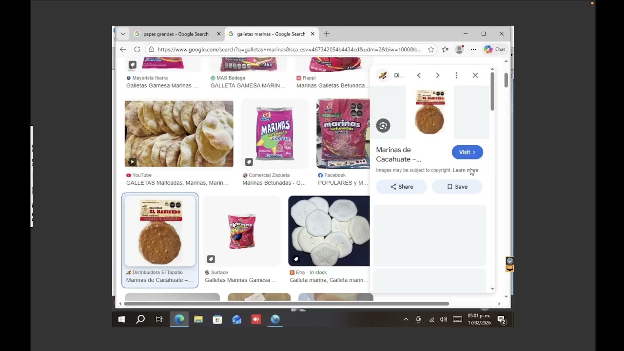Open the Edge profile avatar
624x351 pixels.
point(459,49)
